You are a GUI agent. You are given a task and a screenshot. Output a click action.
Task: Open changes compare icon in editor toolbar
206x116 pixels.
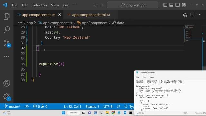tap(185, 15)
